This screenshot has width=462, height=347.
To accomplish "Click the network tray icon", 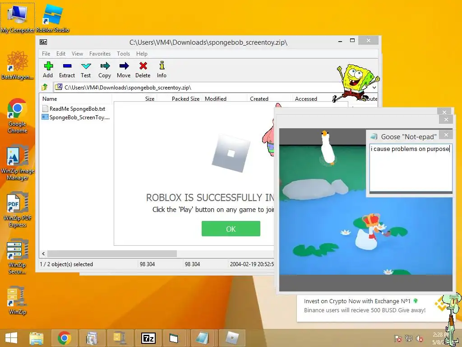I will coord(409,338).
